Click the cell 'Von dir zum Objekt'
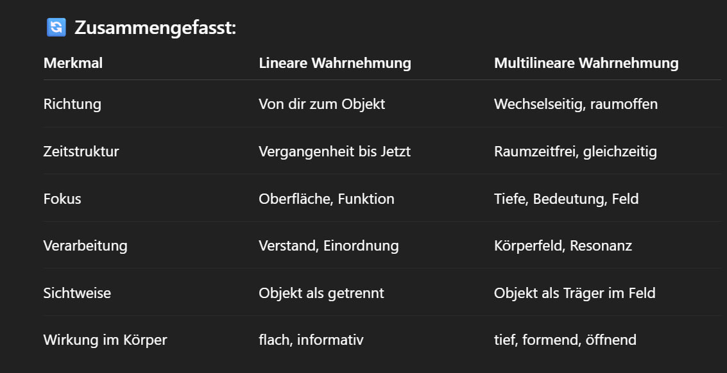Screen dimensions: 727x373 [x=321, y=104]
